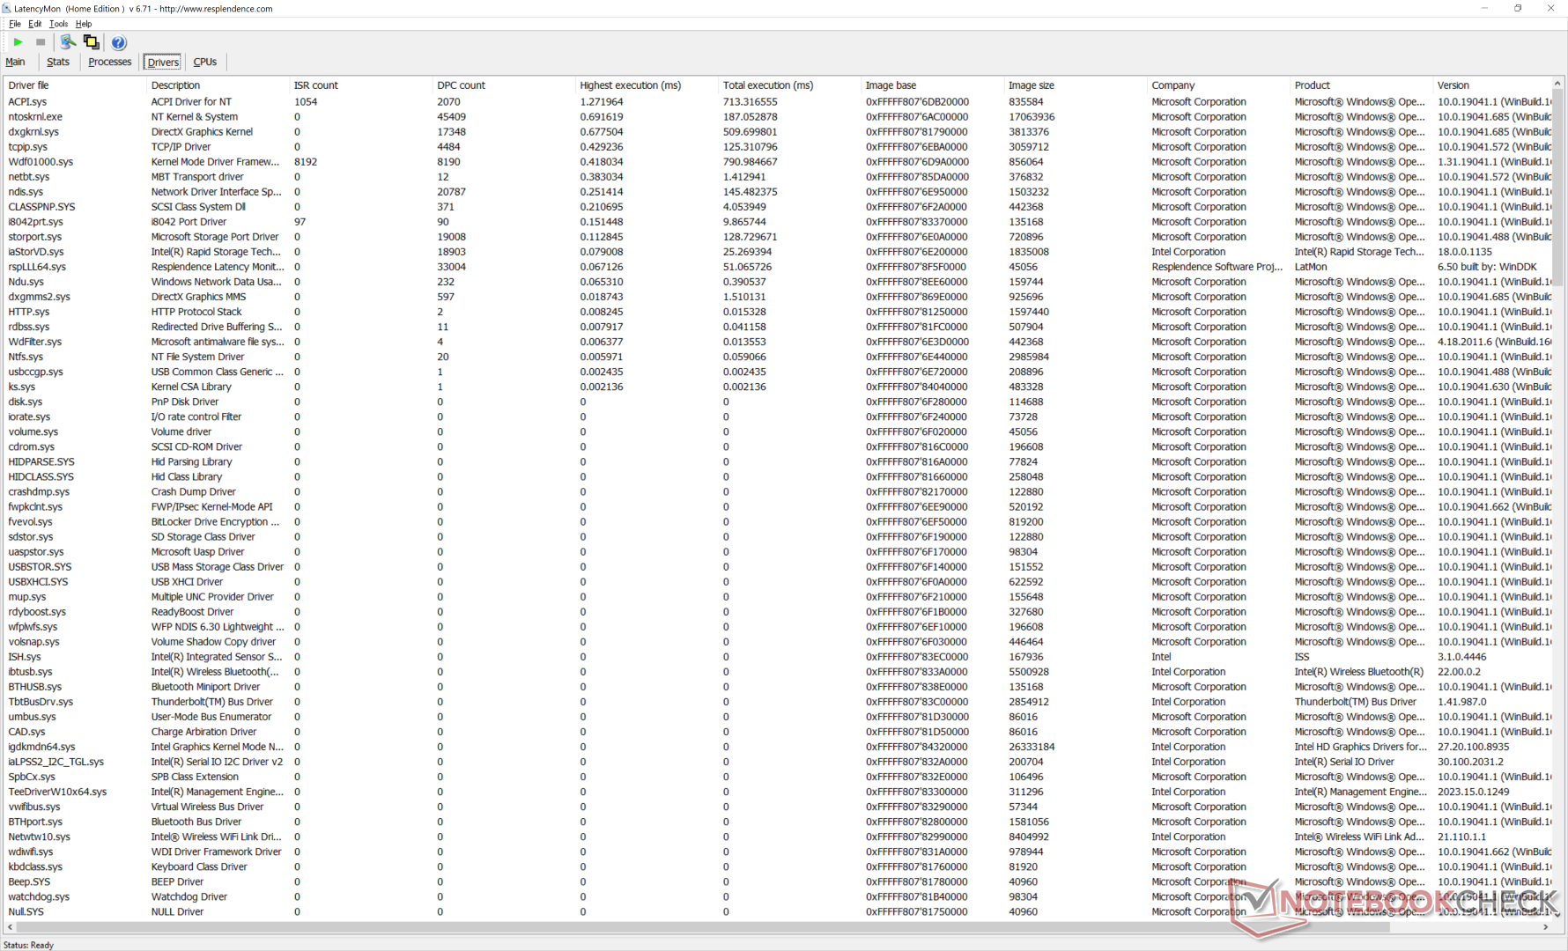The height and width of the screenshot is (951, 1568).
Task: Select the dxgmms2.sys driver row
Action: [x=779, y=297]
